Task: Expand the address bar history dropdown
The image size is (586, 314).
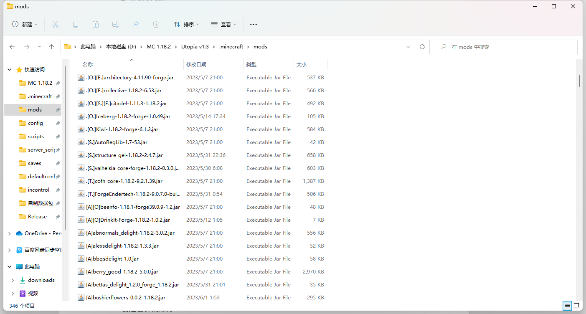Action: [408, 47]
